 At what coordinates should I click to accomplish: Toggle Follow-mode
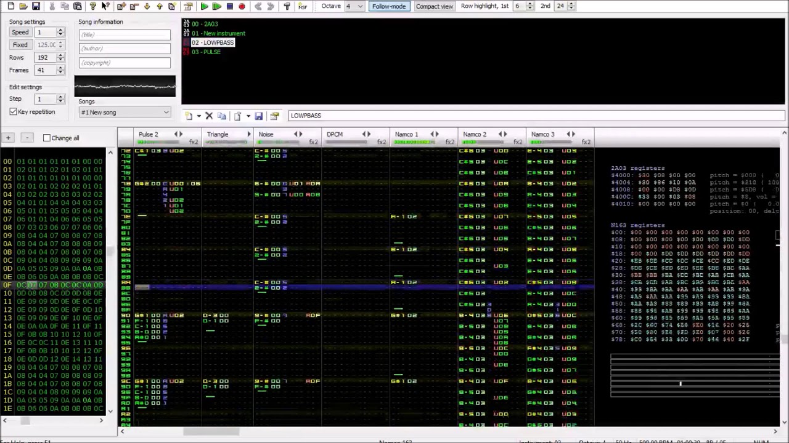pos(389,6)
